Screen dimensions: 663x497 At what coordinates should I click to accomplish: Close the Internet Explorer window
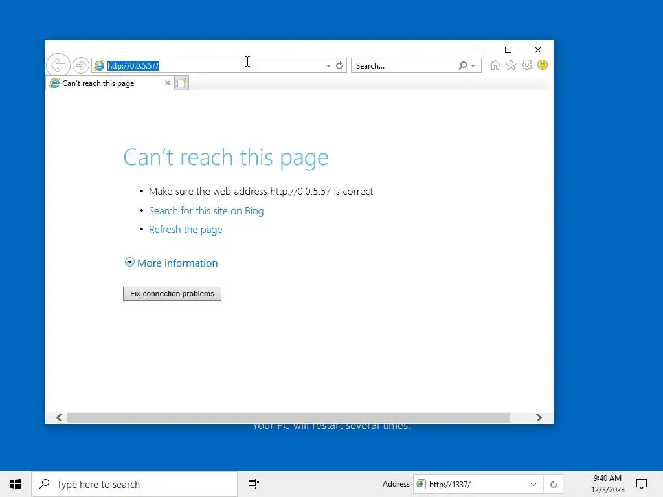click(x=538, y=50)
